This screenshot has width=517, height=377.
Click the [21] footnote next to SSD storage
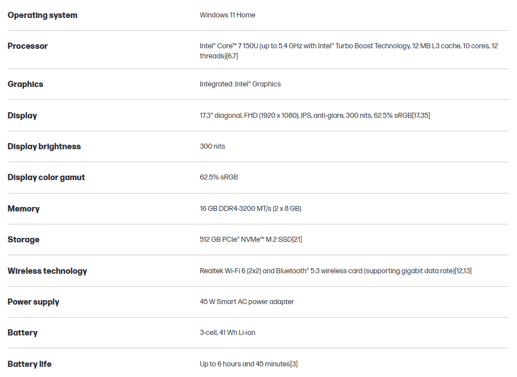coord(296,240)
